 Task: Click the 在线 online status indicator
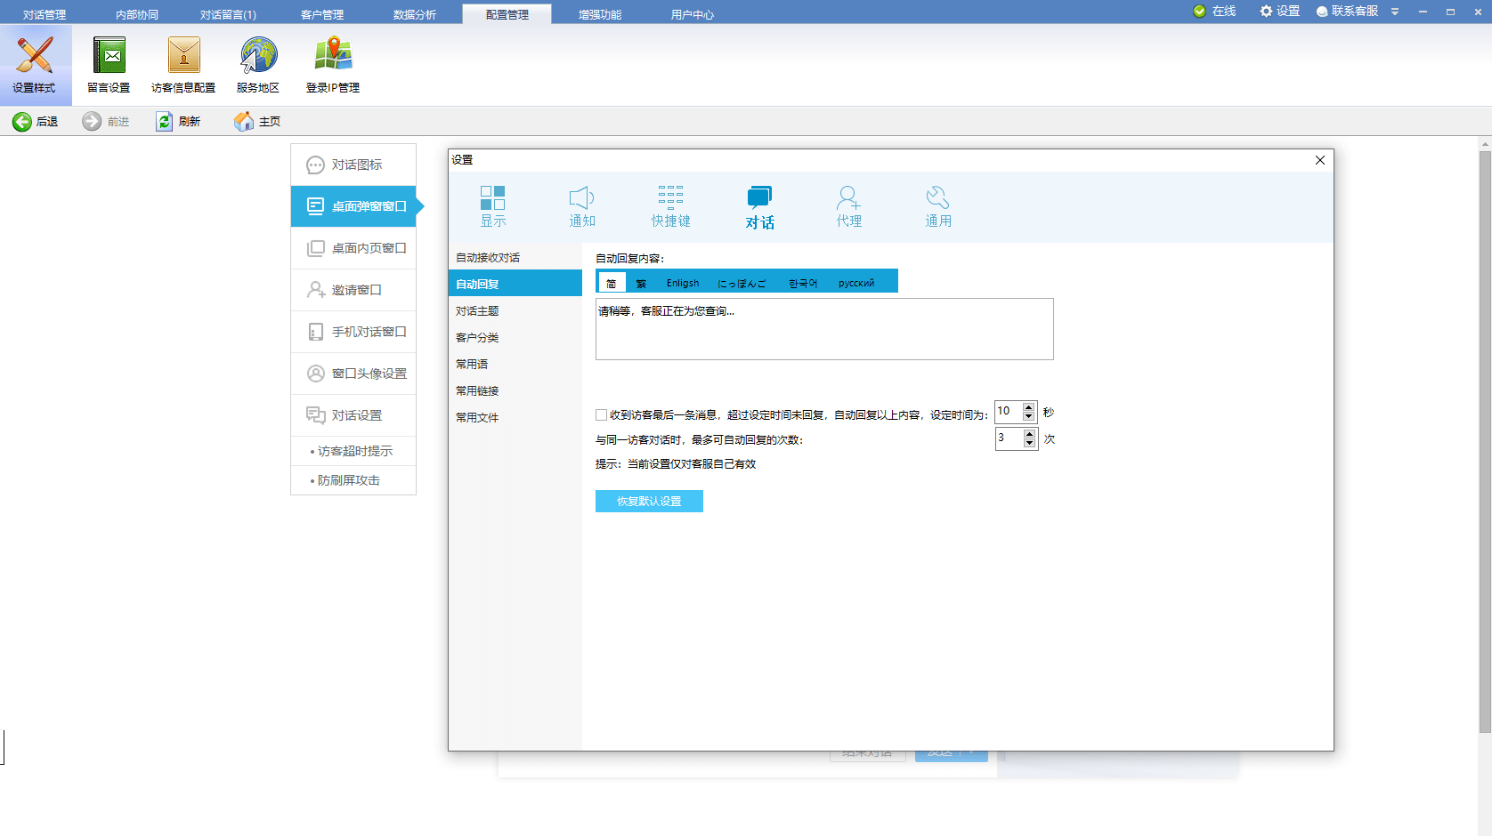[1215, 12]
